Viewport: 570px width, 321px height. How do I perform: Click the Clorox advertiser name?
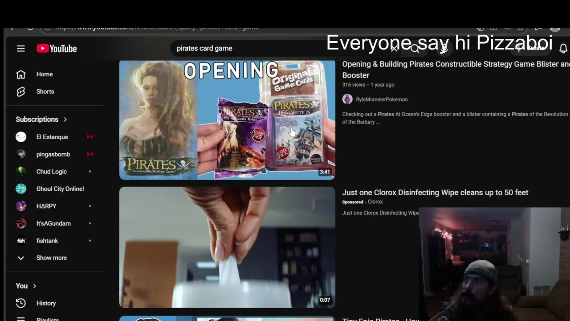375,202
